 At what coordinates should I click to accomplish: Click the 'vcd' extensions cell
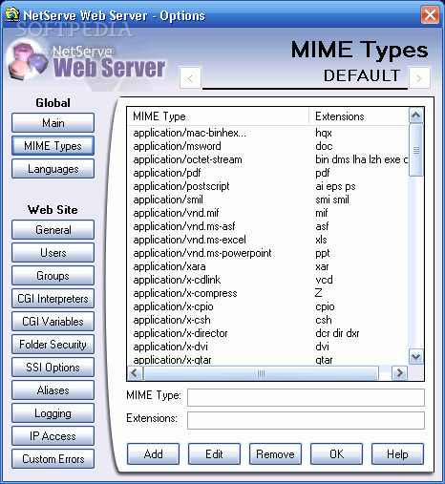pos(324,280)
